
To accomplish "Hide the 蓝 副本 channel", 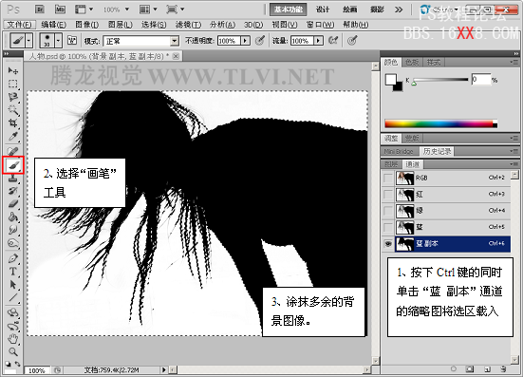I will pyautogui.click(x=388, y=244).
